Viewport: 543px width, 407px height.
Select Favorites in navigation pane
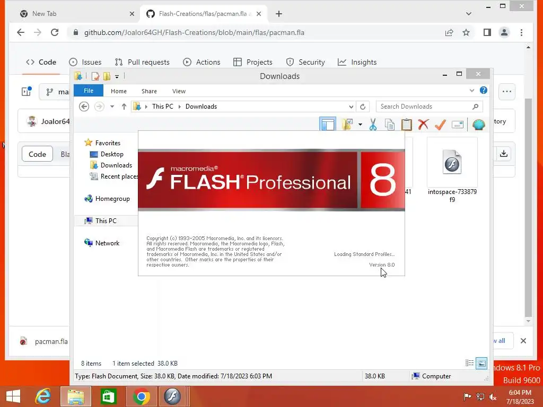108,143
